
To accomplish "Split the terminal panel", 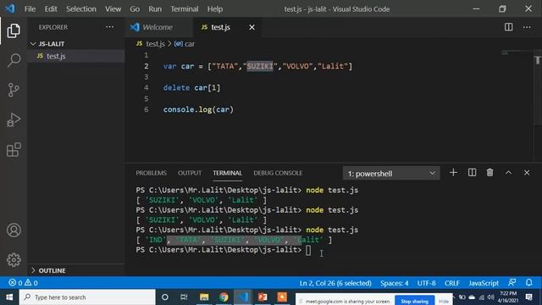I will [x=473, y=173].
